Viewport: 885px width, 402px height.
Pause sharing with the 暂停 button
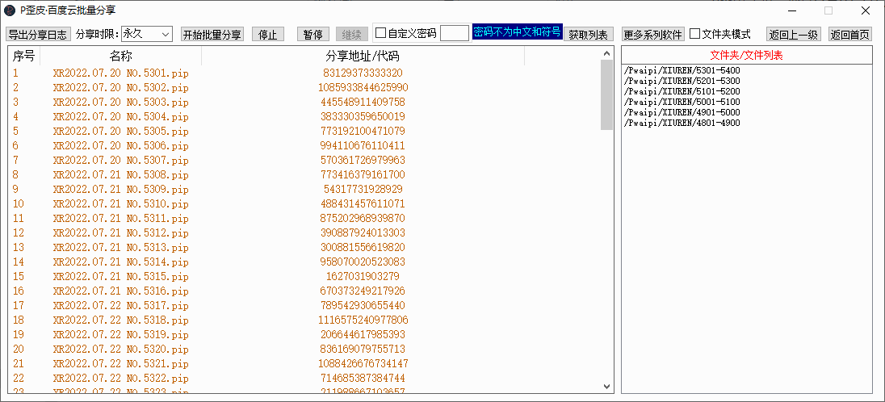[x=312, y=34]
